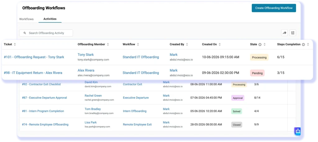Open Tom Bradley member profile

[93, 109]
